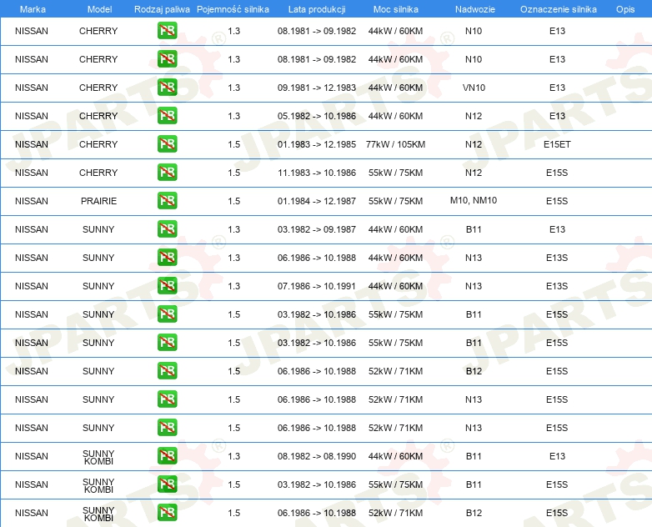The image size is (652, 527).
Task: Click the Pojemność silnika column header
Action: click(x=233, y=9)
